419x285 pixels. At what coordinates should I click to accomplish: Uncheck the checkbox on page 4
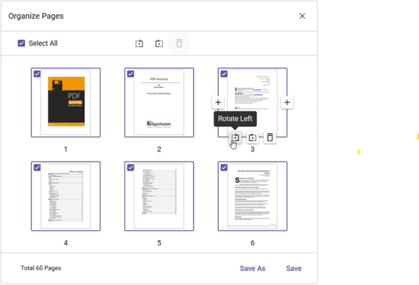pos(37,168)
